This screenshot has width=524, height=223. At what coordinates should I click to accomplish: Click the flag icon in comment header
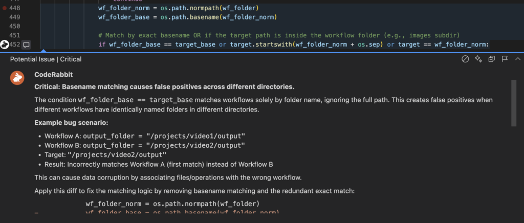pyautogui.click(x=504, y=59)
